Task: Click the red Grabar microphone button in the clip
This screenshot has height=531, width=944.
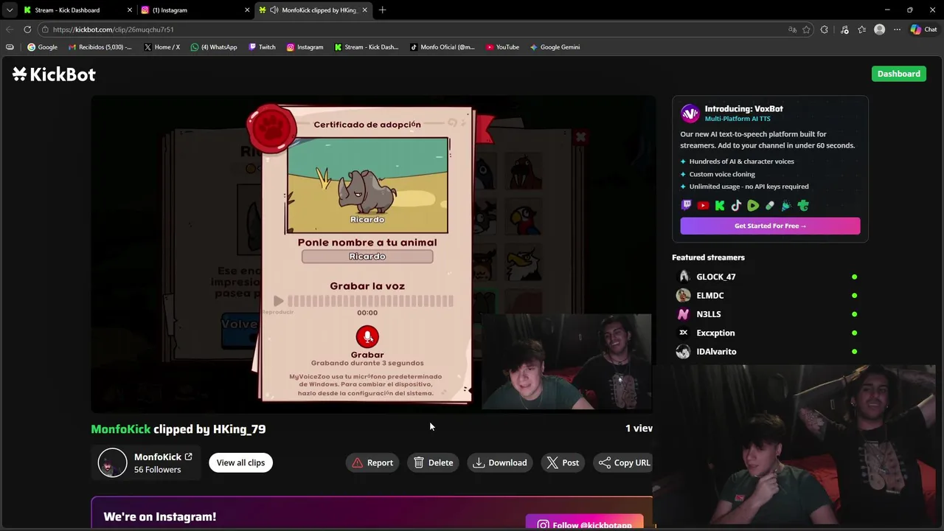Action: [x=367, y=336]
